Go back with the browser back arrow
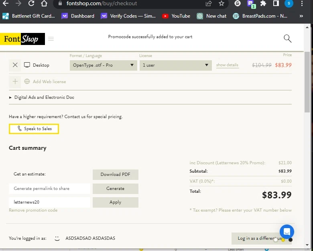This screenshot has height=251, width=313. (5, 3)
